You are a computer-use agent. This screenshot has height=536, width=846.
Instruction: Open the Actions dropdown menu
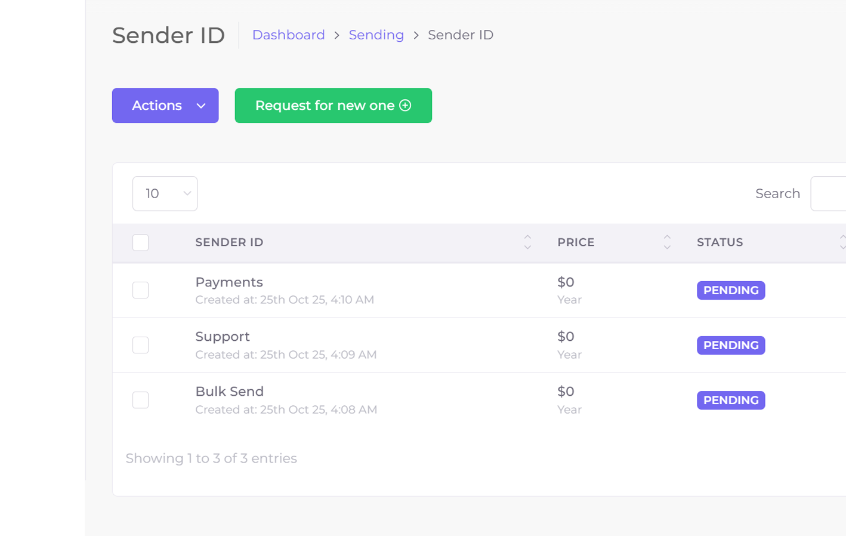point(165,106)
